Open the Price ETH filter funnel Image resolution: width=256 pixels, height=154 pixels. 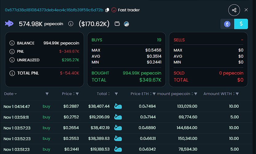[154, 94]
